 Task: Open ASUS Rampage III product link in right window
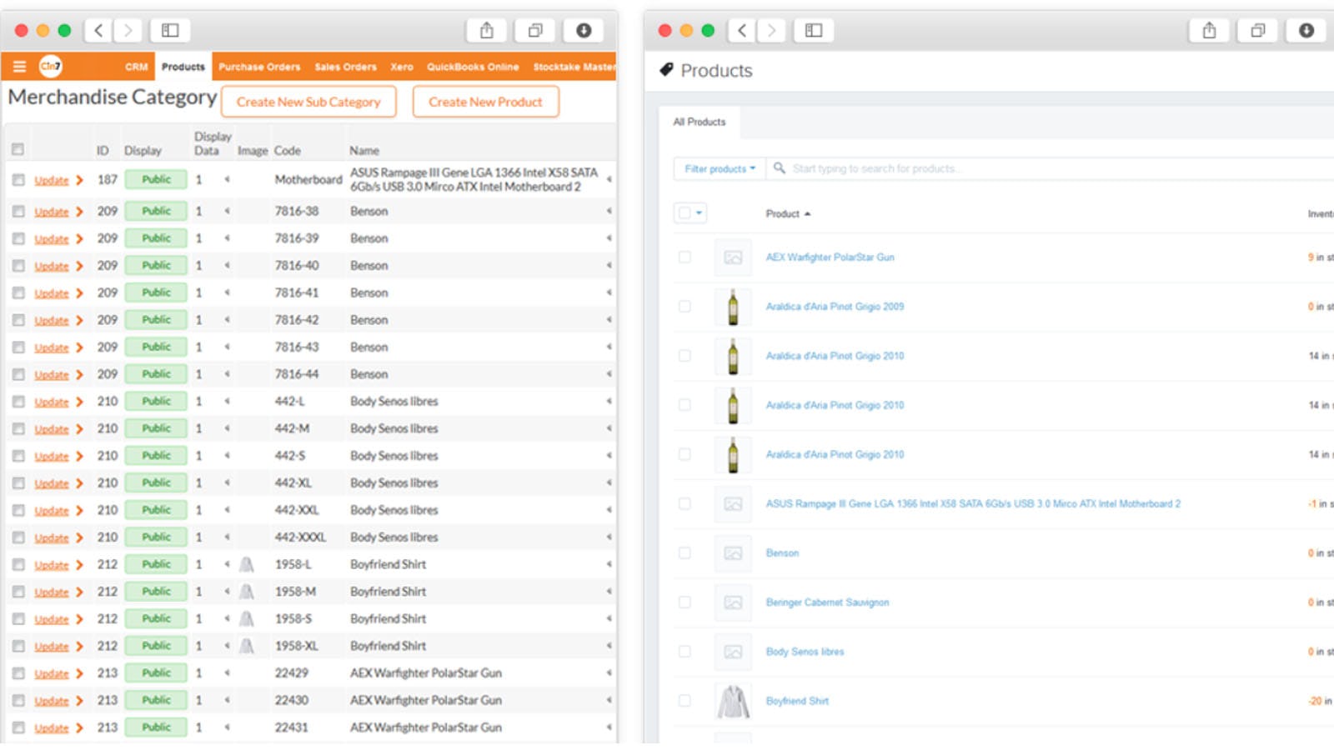973,504
